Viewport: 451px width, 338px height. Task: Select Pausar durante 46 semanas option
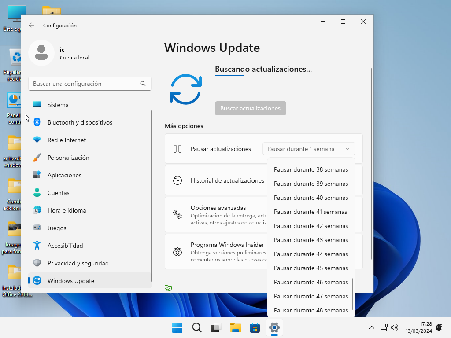(311, 282)
